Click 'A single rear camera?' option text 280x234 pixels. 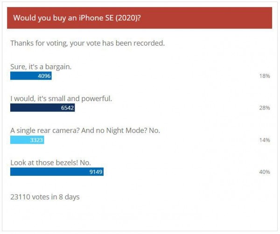coord(45,131)
